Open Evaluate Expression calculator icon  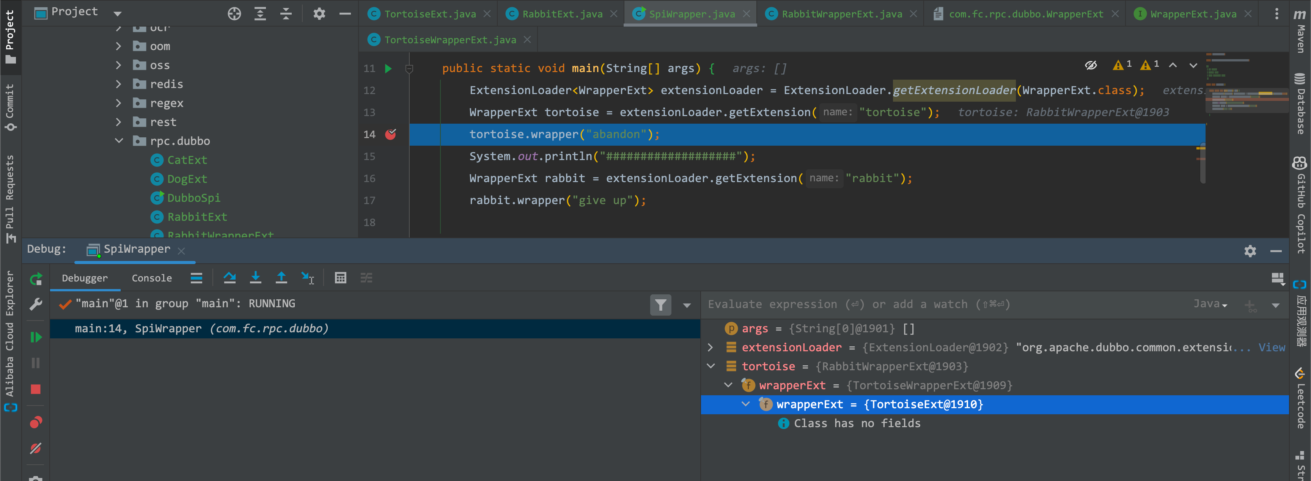pyautogui.click(x=341, y=278)
